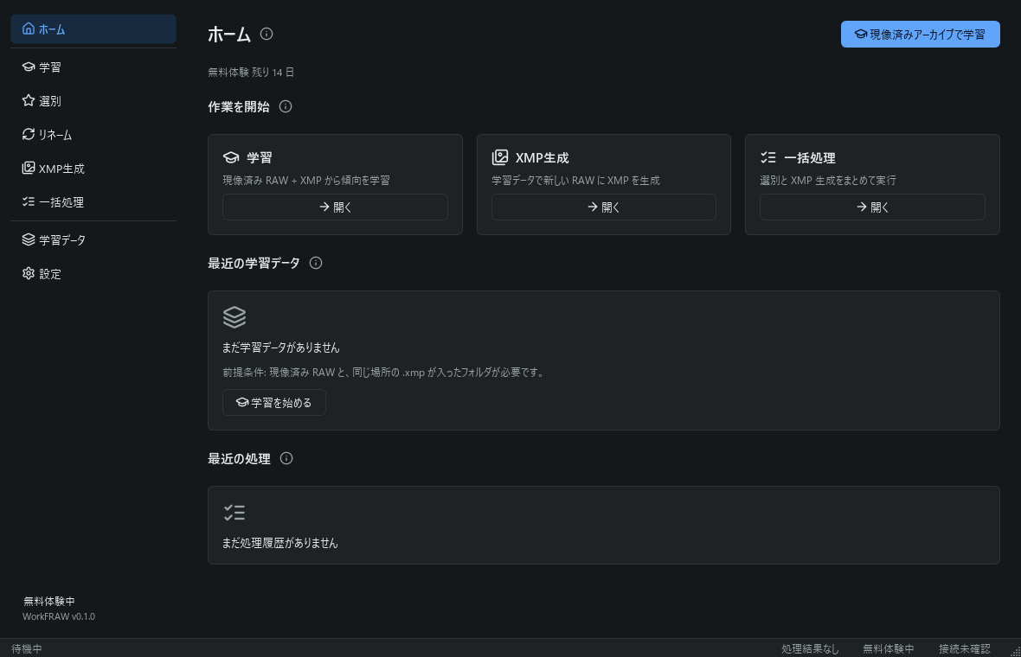Open 学習データ from the sidebar
The image size is (1021, 657).
point(93,240)
